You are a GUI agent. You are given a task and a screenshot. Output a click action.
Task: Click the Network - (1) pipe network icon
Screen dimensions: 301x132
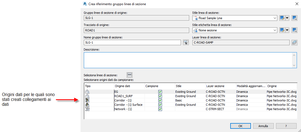(87, 109)
